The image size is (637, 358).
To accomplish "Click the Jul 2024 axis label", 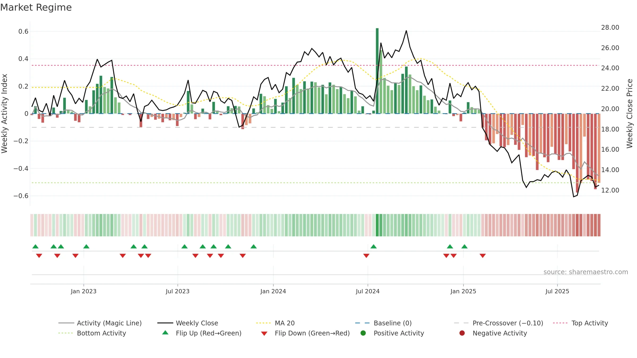I will [x=368, y=291].
